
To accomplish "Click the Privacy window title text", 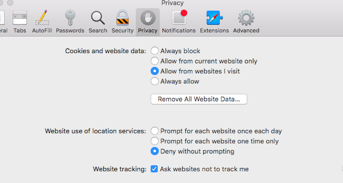I will pos(172,3).
